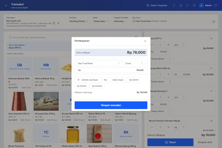Select Biskuit Kaleng 650 g product card
Viewport: 222px width, 148px height.
click(126, 136)
